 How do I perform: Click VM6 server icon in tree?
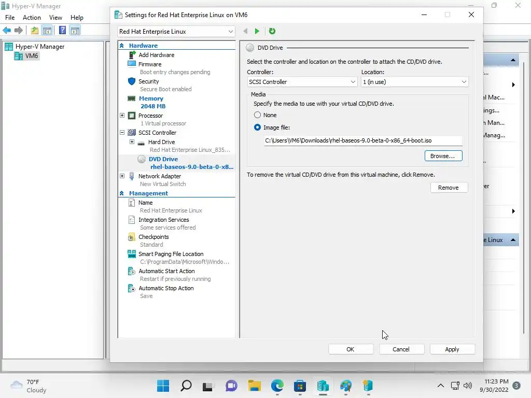coord(18,56)
